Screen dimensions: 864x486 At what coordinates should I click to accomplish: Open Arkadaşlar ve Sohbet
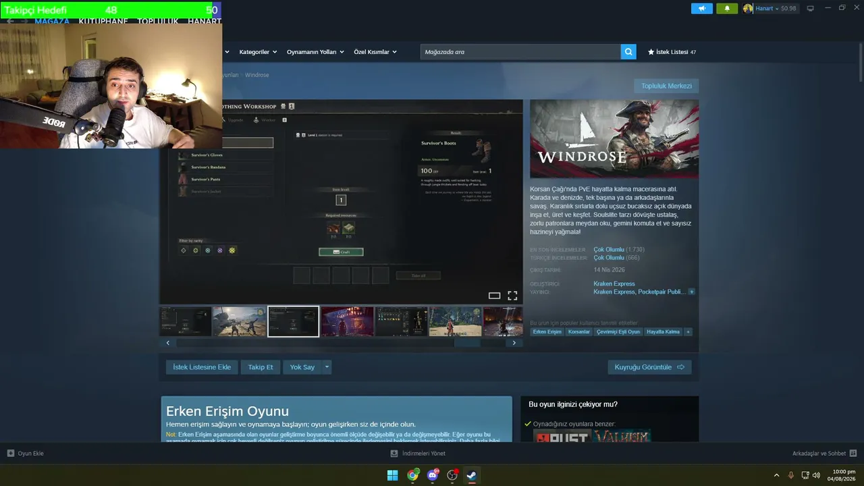click(819, 454)
